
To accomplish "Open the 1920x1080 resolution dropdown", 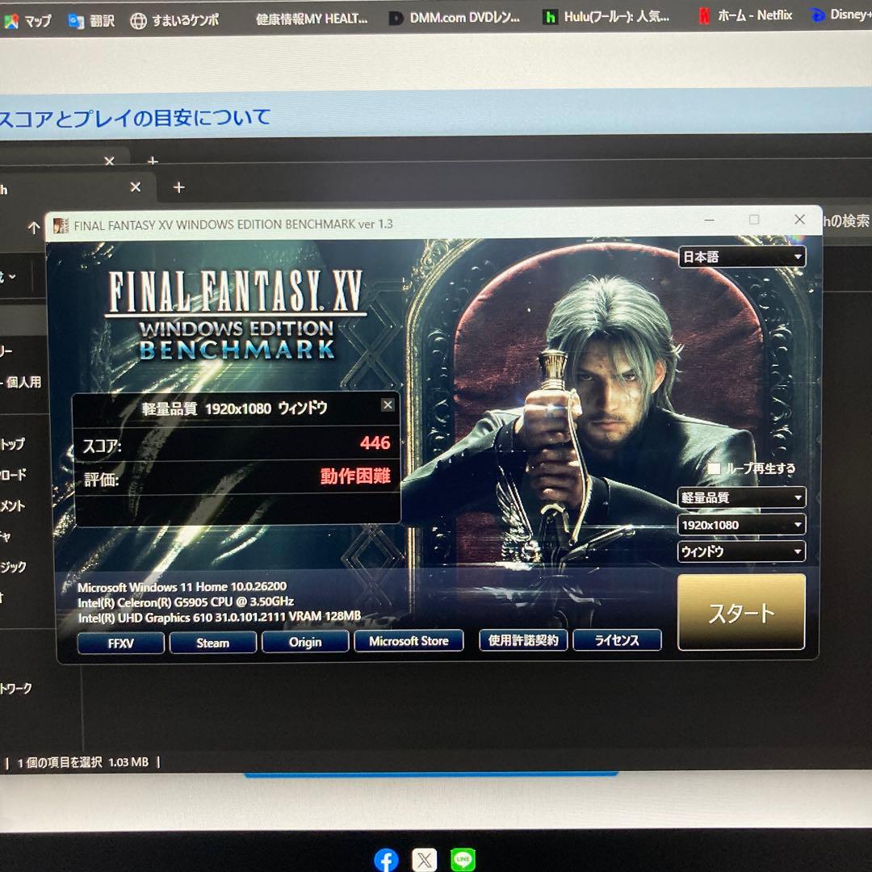I will [x=742, y=525].
